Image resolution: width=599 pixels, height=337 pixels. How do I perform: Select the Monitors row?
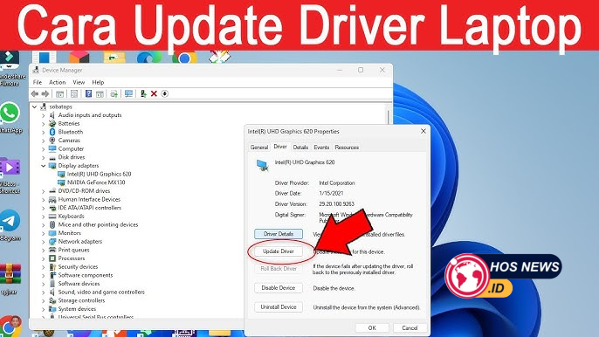coord(70,233)
